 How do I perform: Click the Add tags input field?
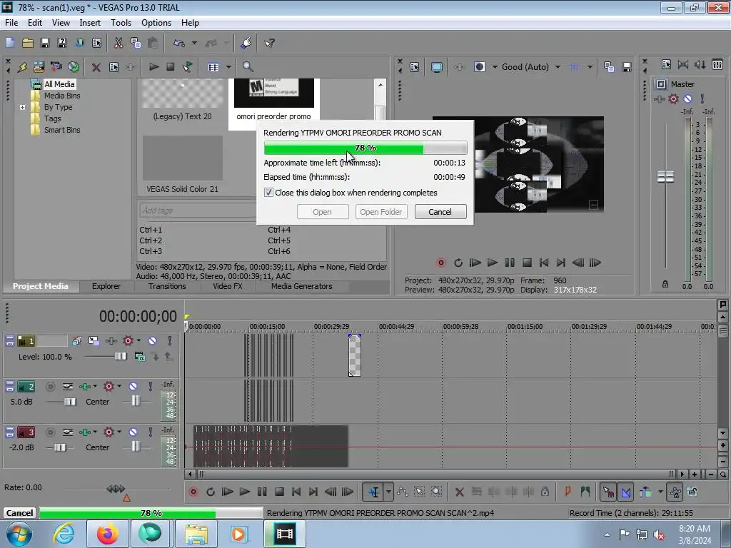pyautogui.click(x=197, y=210)
